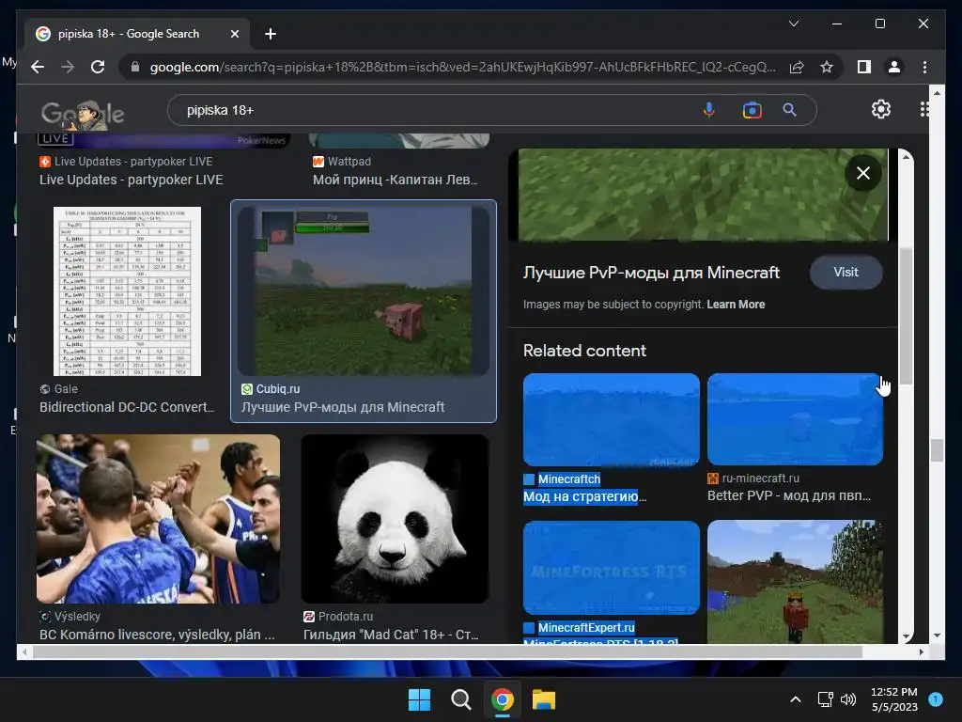Screen dimensions: 962x722
Task: Search by image with camera icon
Action: (752, 110)
